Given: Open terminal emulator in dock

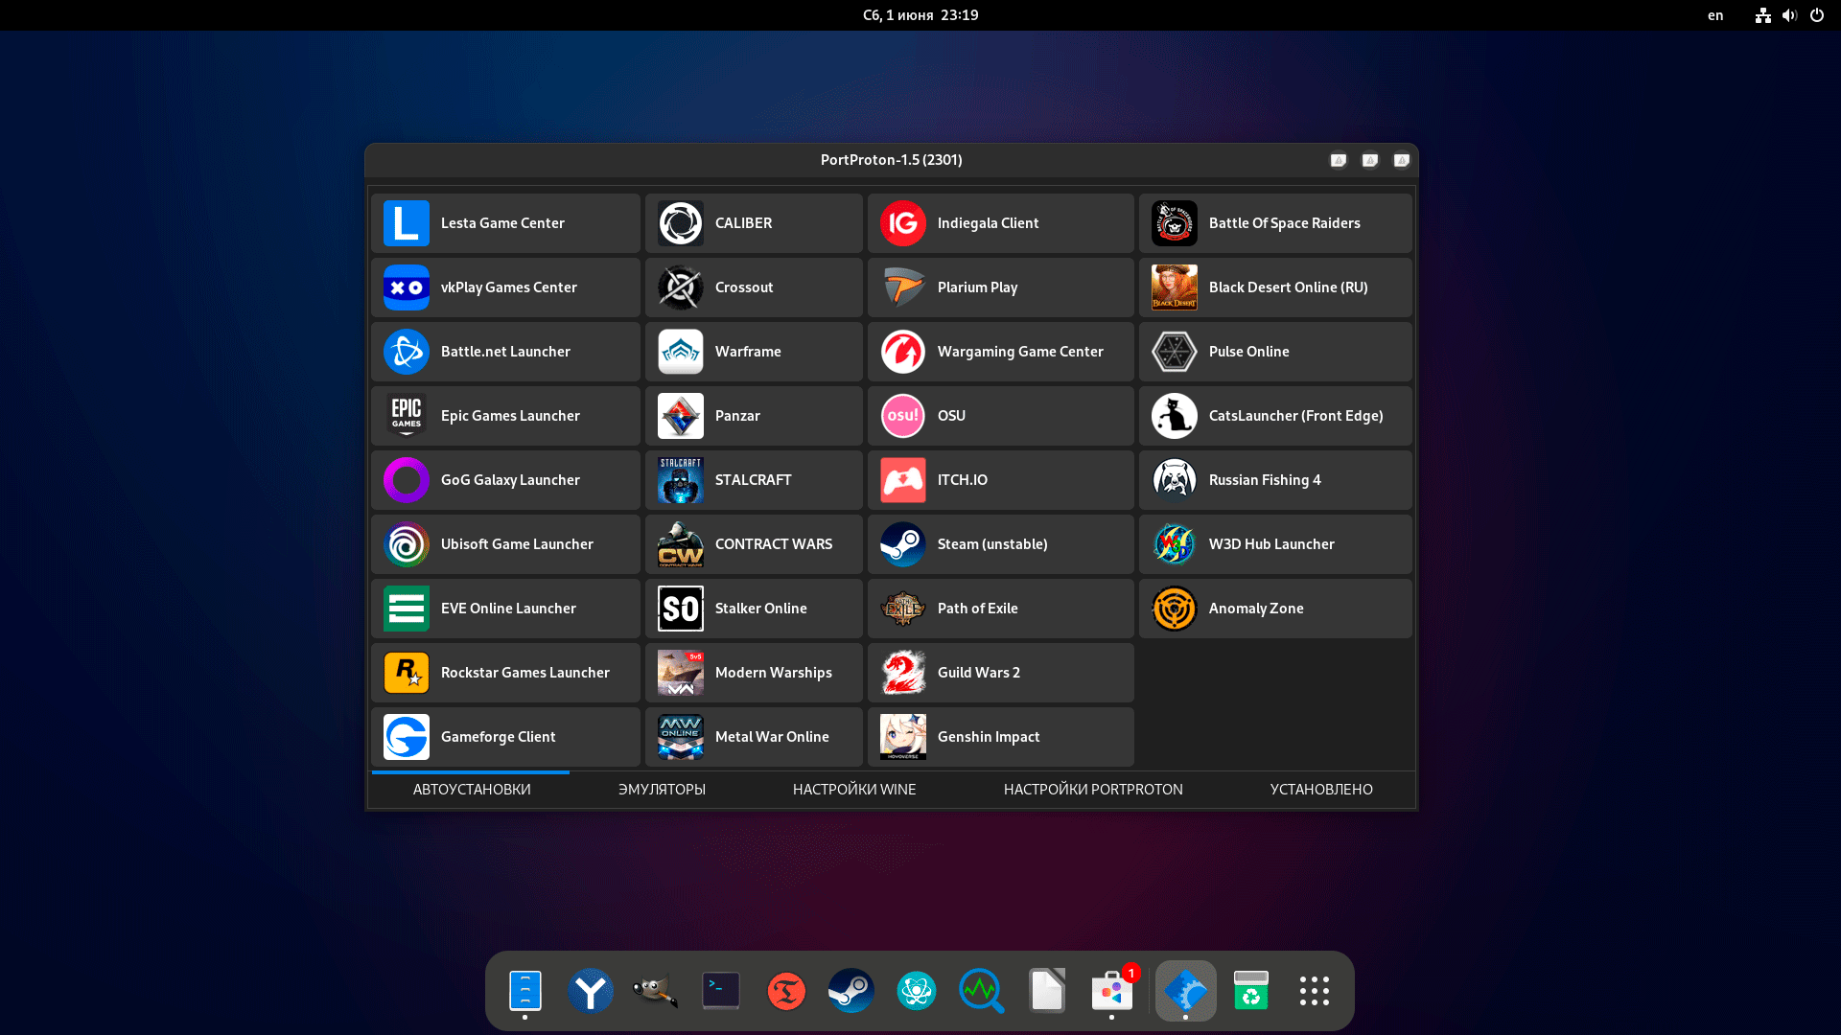Looking at the screenshot, I should pos(719,990).
